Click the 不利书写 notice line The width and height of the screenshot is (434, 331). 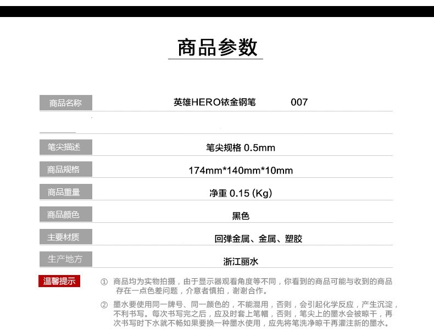pyautogui.click(x=253, y=313)
